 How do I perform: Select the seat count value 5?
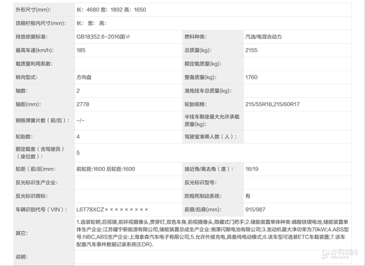(78, 153)
